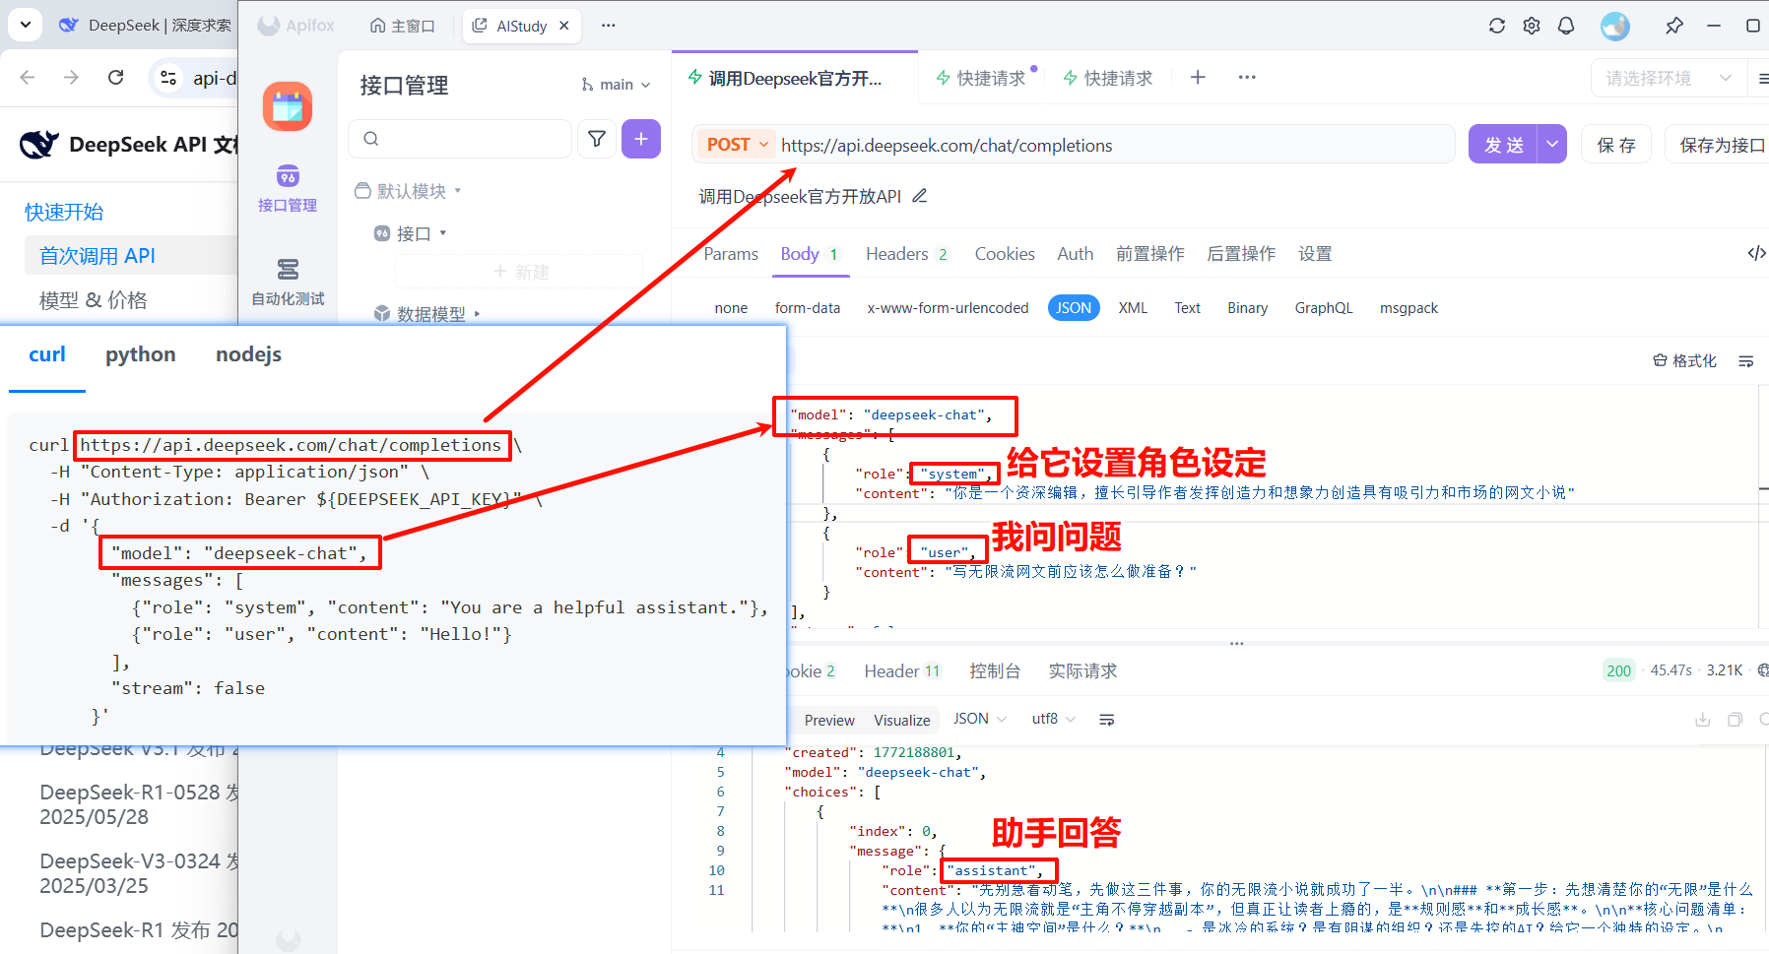
Task: Switch to the Headers tab
Action: tap(907, 254)
